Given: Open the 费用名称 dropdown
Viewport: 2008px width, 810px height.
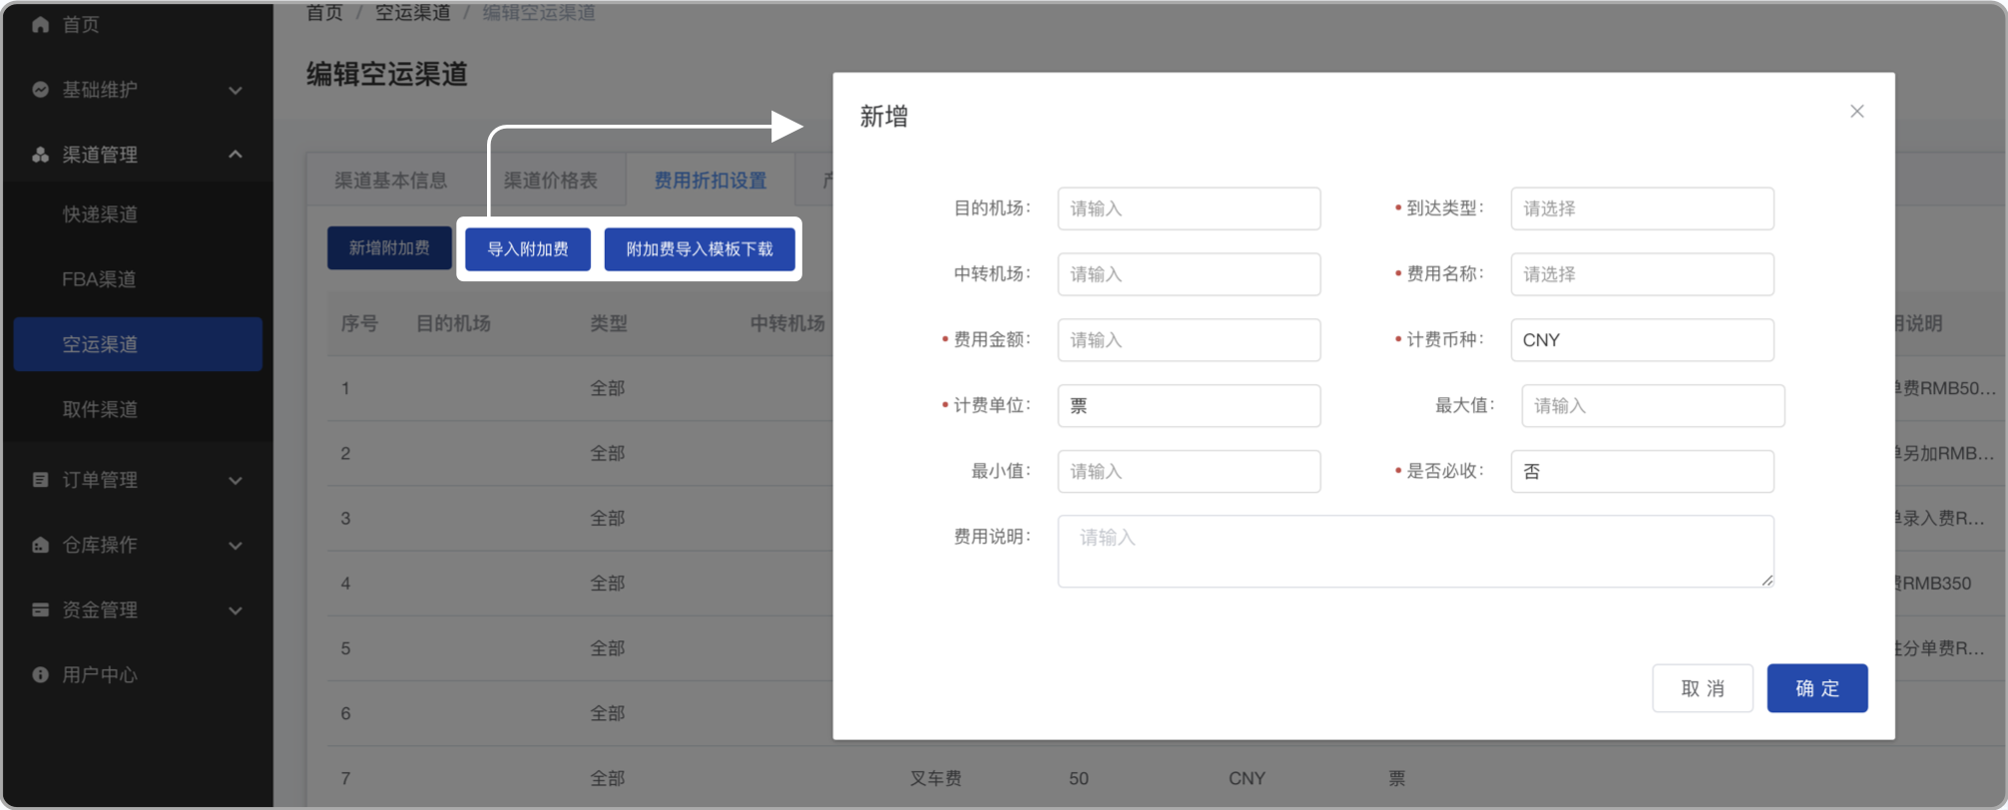Looking at the screenshot, I should coord(1642,274).
